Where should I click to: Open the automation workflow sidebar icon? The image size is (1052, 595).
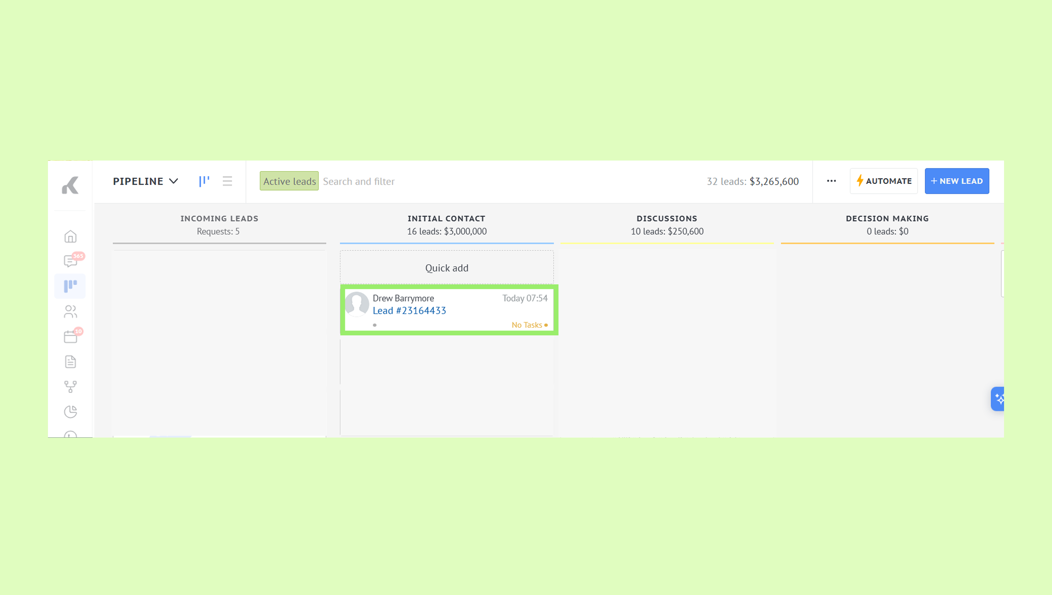[70, 387]
